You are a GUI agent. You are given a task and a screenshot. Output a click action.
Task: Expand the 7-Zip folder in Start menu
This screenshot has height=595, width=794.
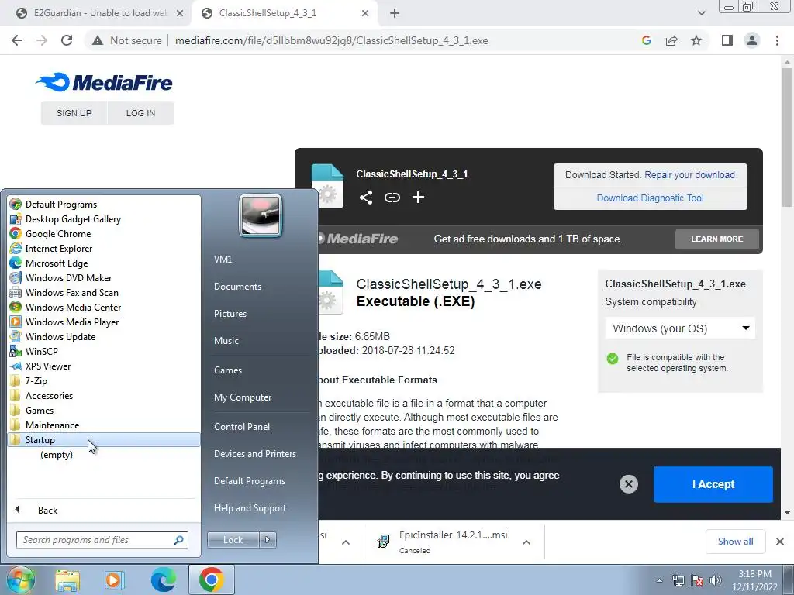(104, 381)
